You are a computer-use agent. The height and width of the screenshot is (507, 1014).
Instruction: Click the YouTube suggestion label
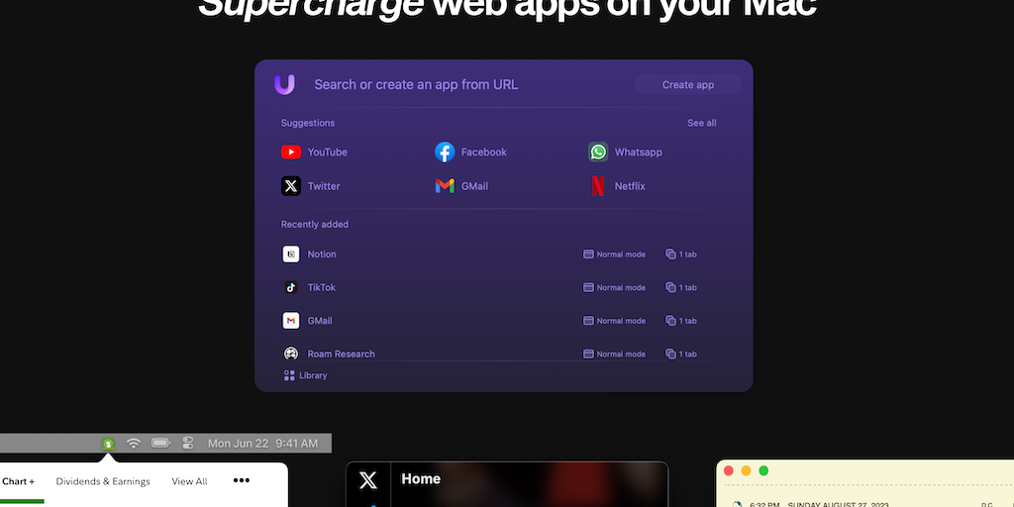coord(327,152)
